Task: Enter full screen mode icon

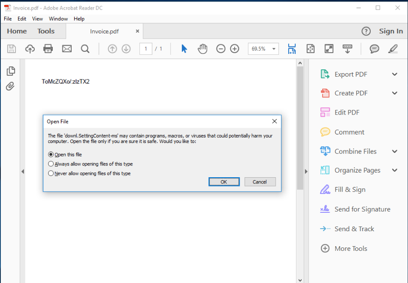Action: point(329,49)
